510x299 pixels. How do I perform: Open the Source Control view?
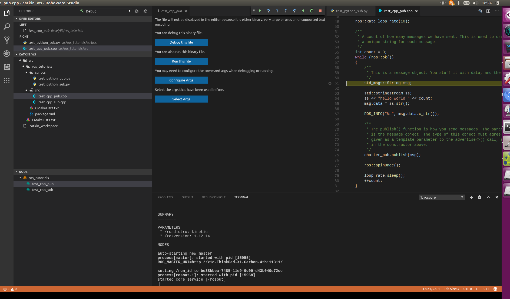[x=7, y=40]
